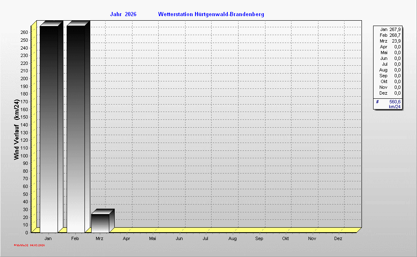Select the 100 value on y-axis
Screen dimensions: 417x257
coord(24,156)
